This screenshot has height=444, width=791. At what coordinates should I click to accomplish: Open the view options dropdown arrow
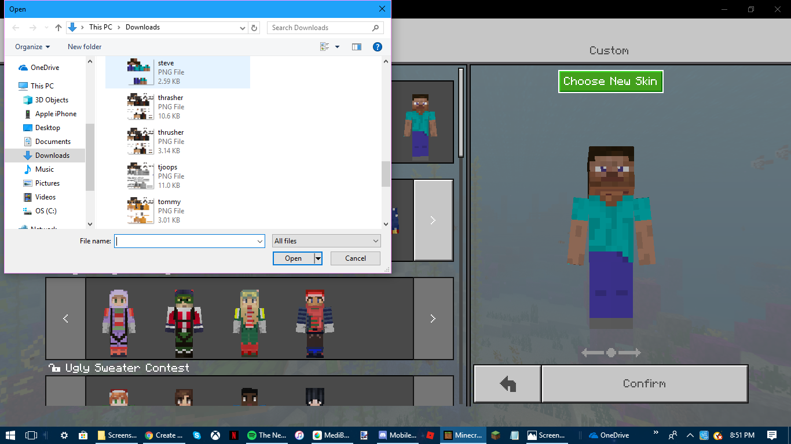[x=338, y=47]
